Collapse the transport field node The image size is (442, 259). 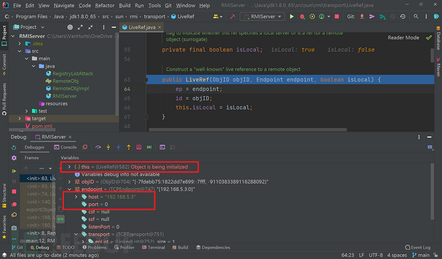[76, 234]
